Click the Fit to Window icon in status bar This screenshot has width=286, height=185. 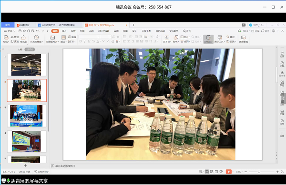pos(282,172)
